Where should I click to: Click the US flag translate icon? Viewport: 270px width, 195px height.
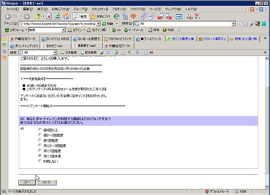pyautogui.click(x=198, y=17)
